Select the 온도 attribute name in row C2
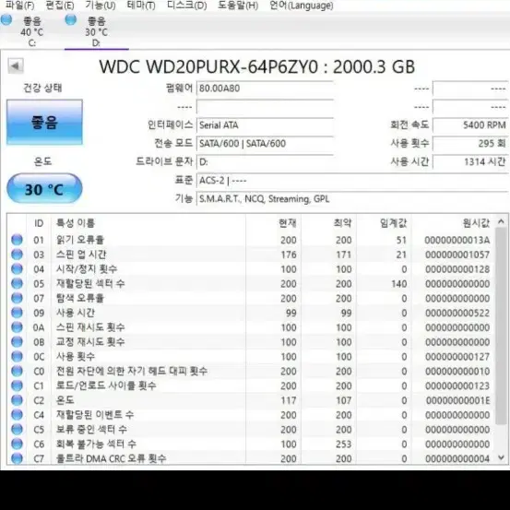 65,400
